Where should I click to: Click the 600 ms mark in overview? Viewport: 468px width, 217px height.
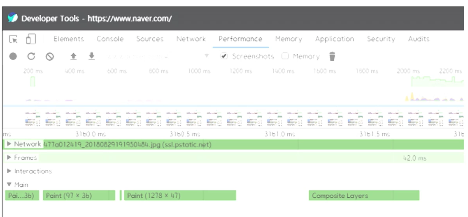coord(117,71)
